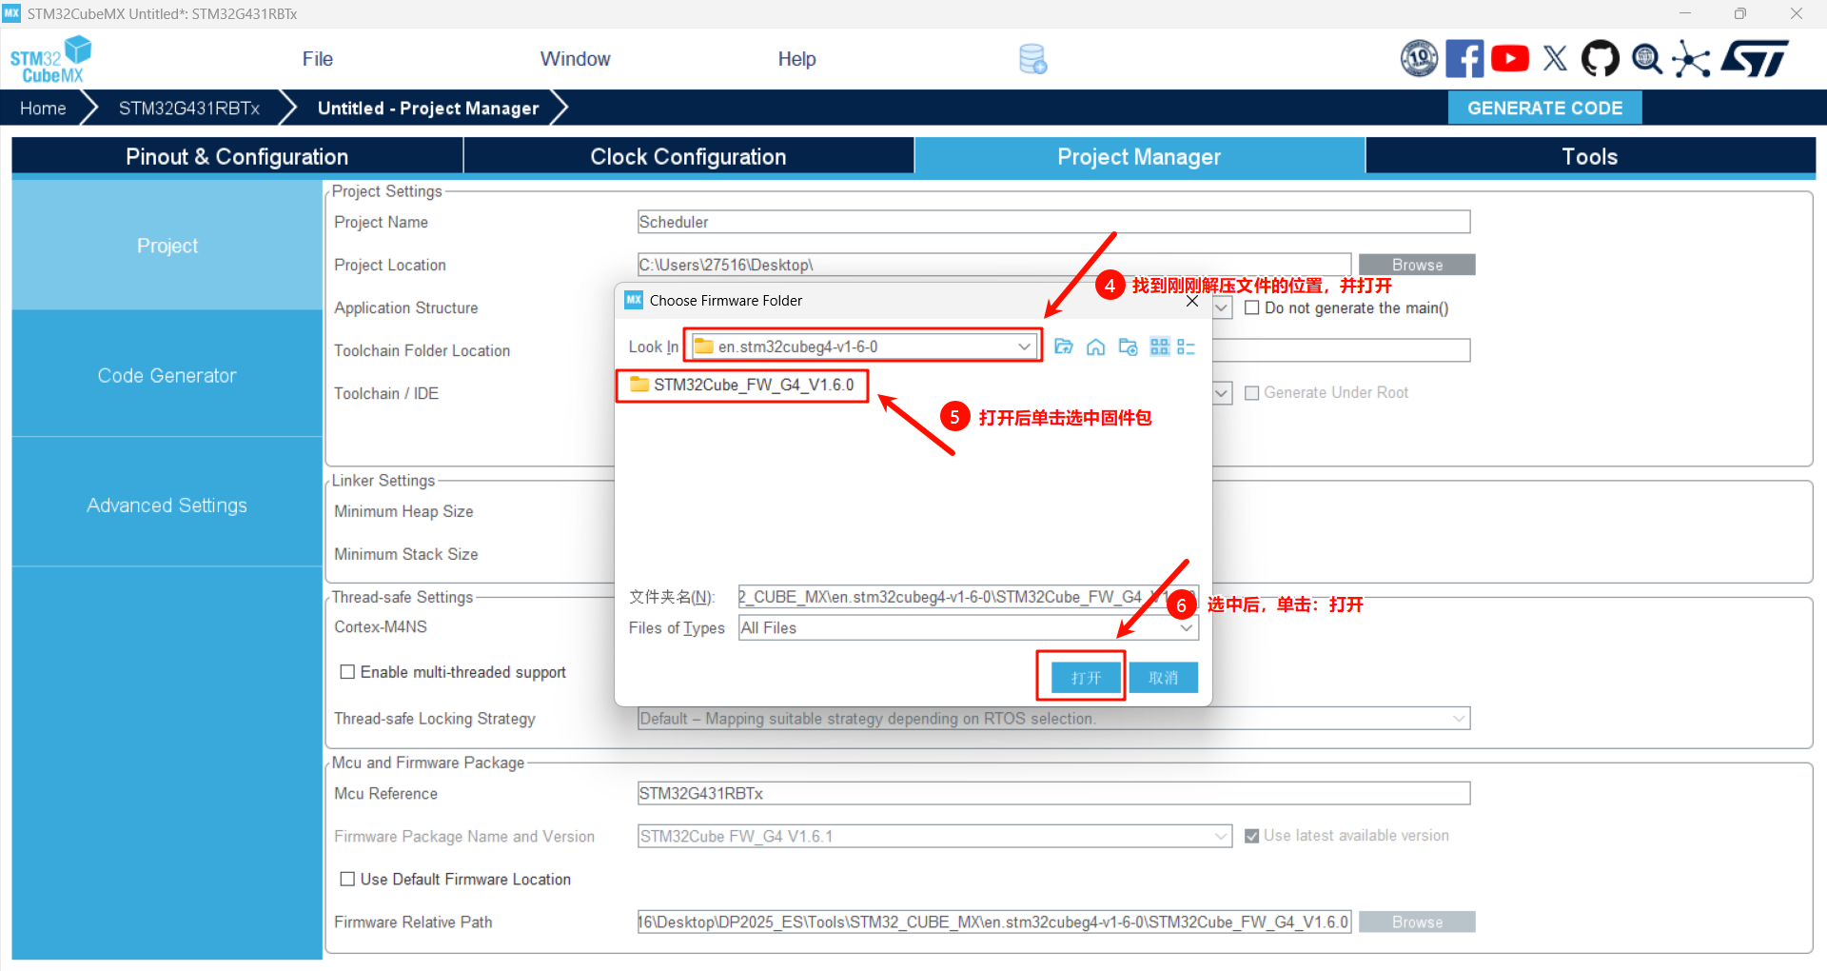This screenshot has width=1827, height=971.
Task: Click the 文件夹名 folder name field
Action: [969, 597]
